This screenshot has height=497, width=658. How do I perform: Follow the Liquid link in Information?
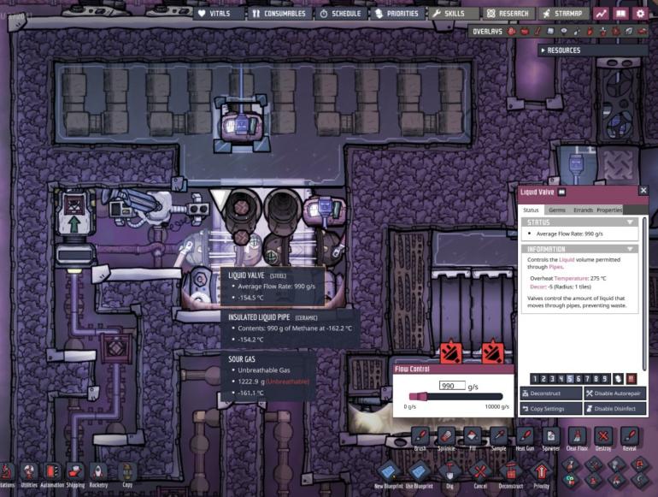click(567, 260)
